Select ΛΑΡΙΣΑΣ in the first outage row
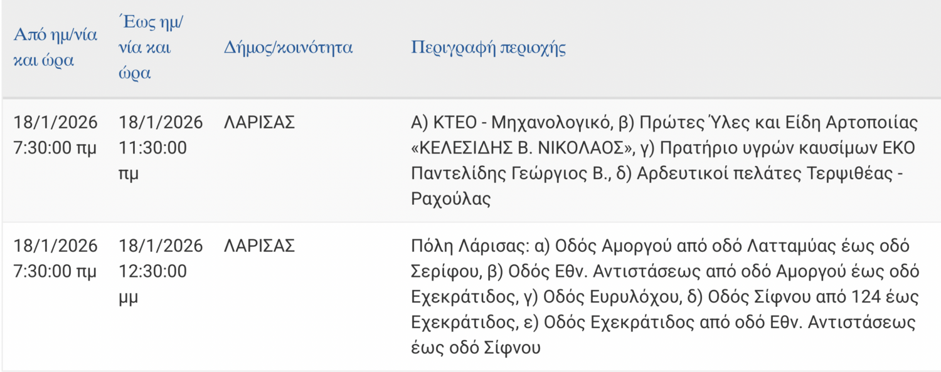The height and width of the screenshot is (372, 941). (x=259, y=123)
